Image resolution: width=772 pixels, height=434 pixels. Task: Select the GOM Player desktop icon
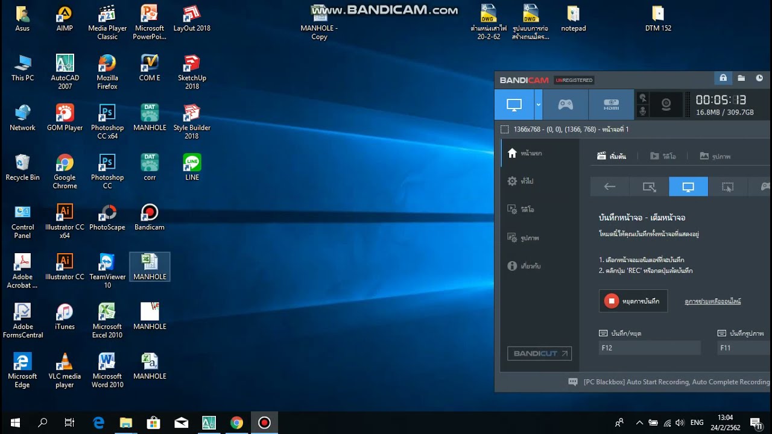65,118
